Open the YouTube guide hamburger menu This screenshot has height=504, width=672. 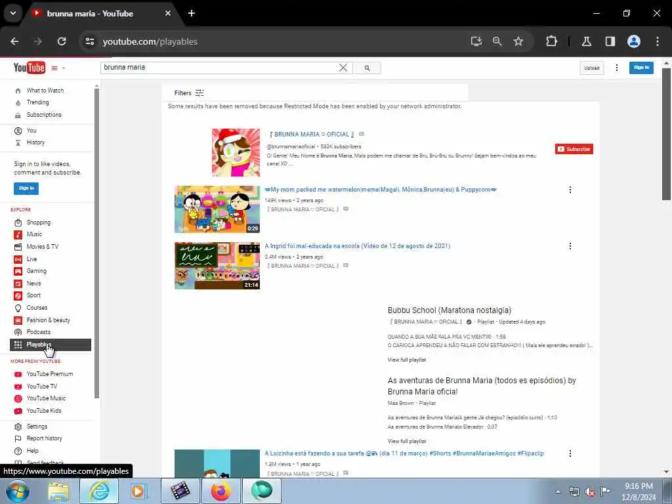pyautogui.click(x=54, y=68)
